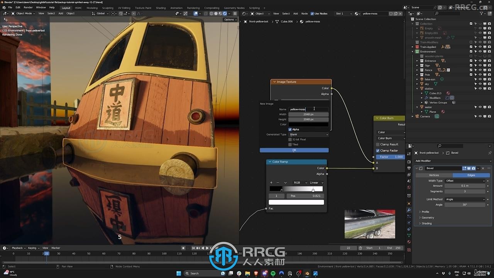The width and height of the screenshot is (494, 278).
Task: Remove the active Color Ramp stop
Action: pyautogui.click(x=278, y=183)
